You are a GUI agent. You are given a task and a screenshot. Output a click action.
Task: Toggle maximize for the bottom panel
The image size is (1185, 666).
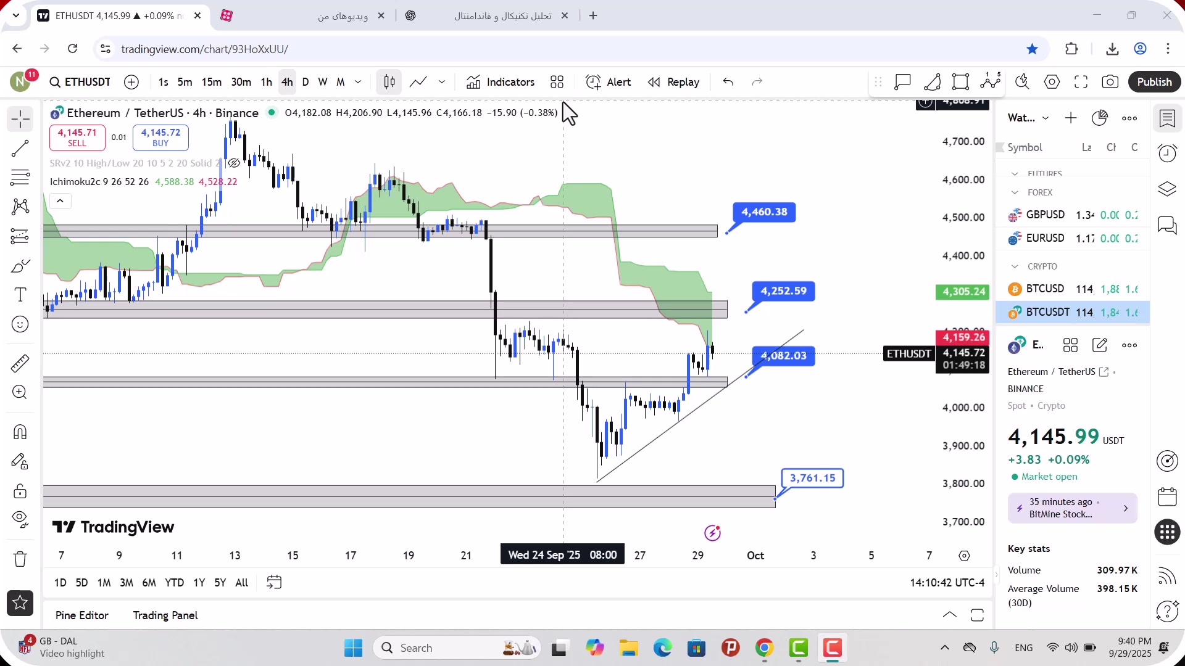tap(977, 615)
